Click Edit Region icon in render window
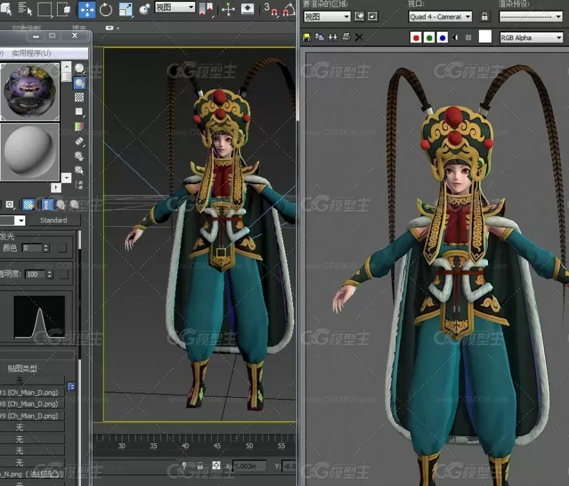Screen dimensions: 569x486 click(359, 16)
